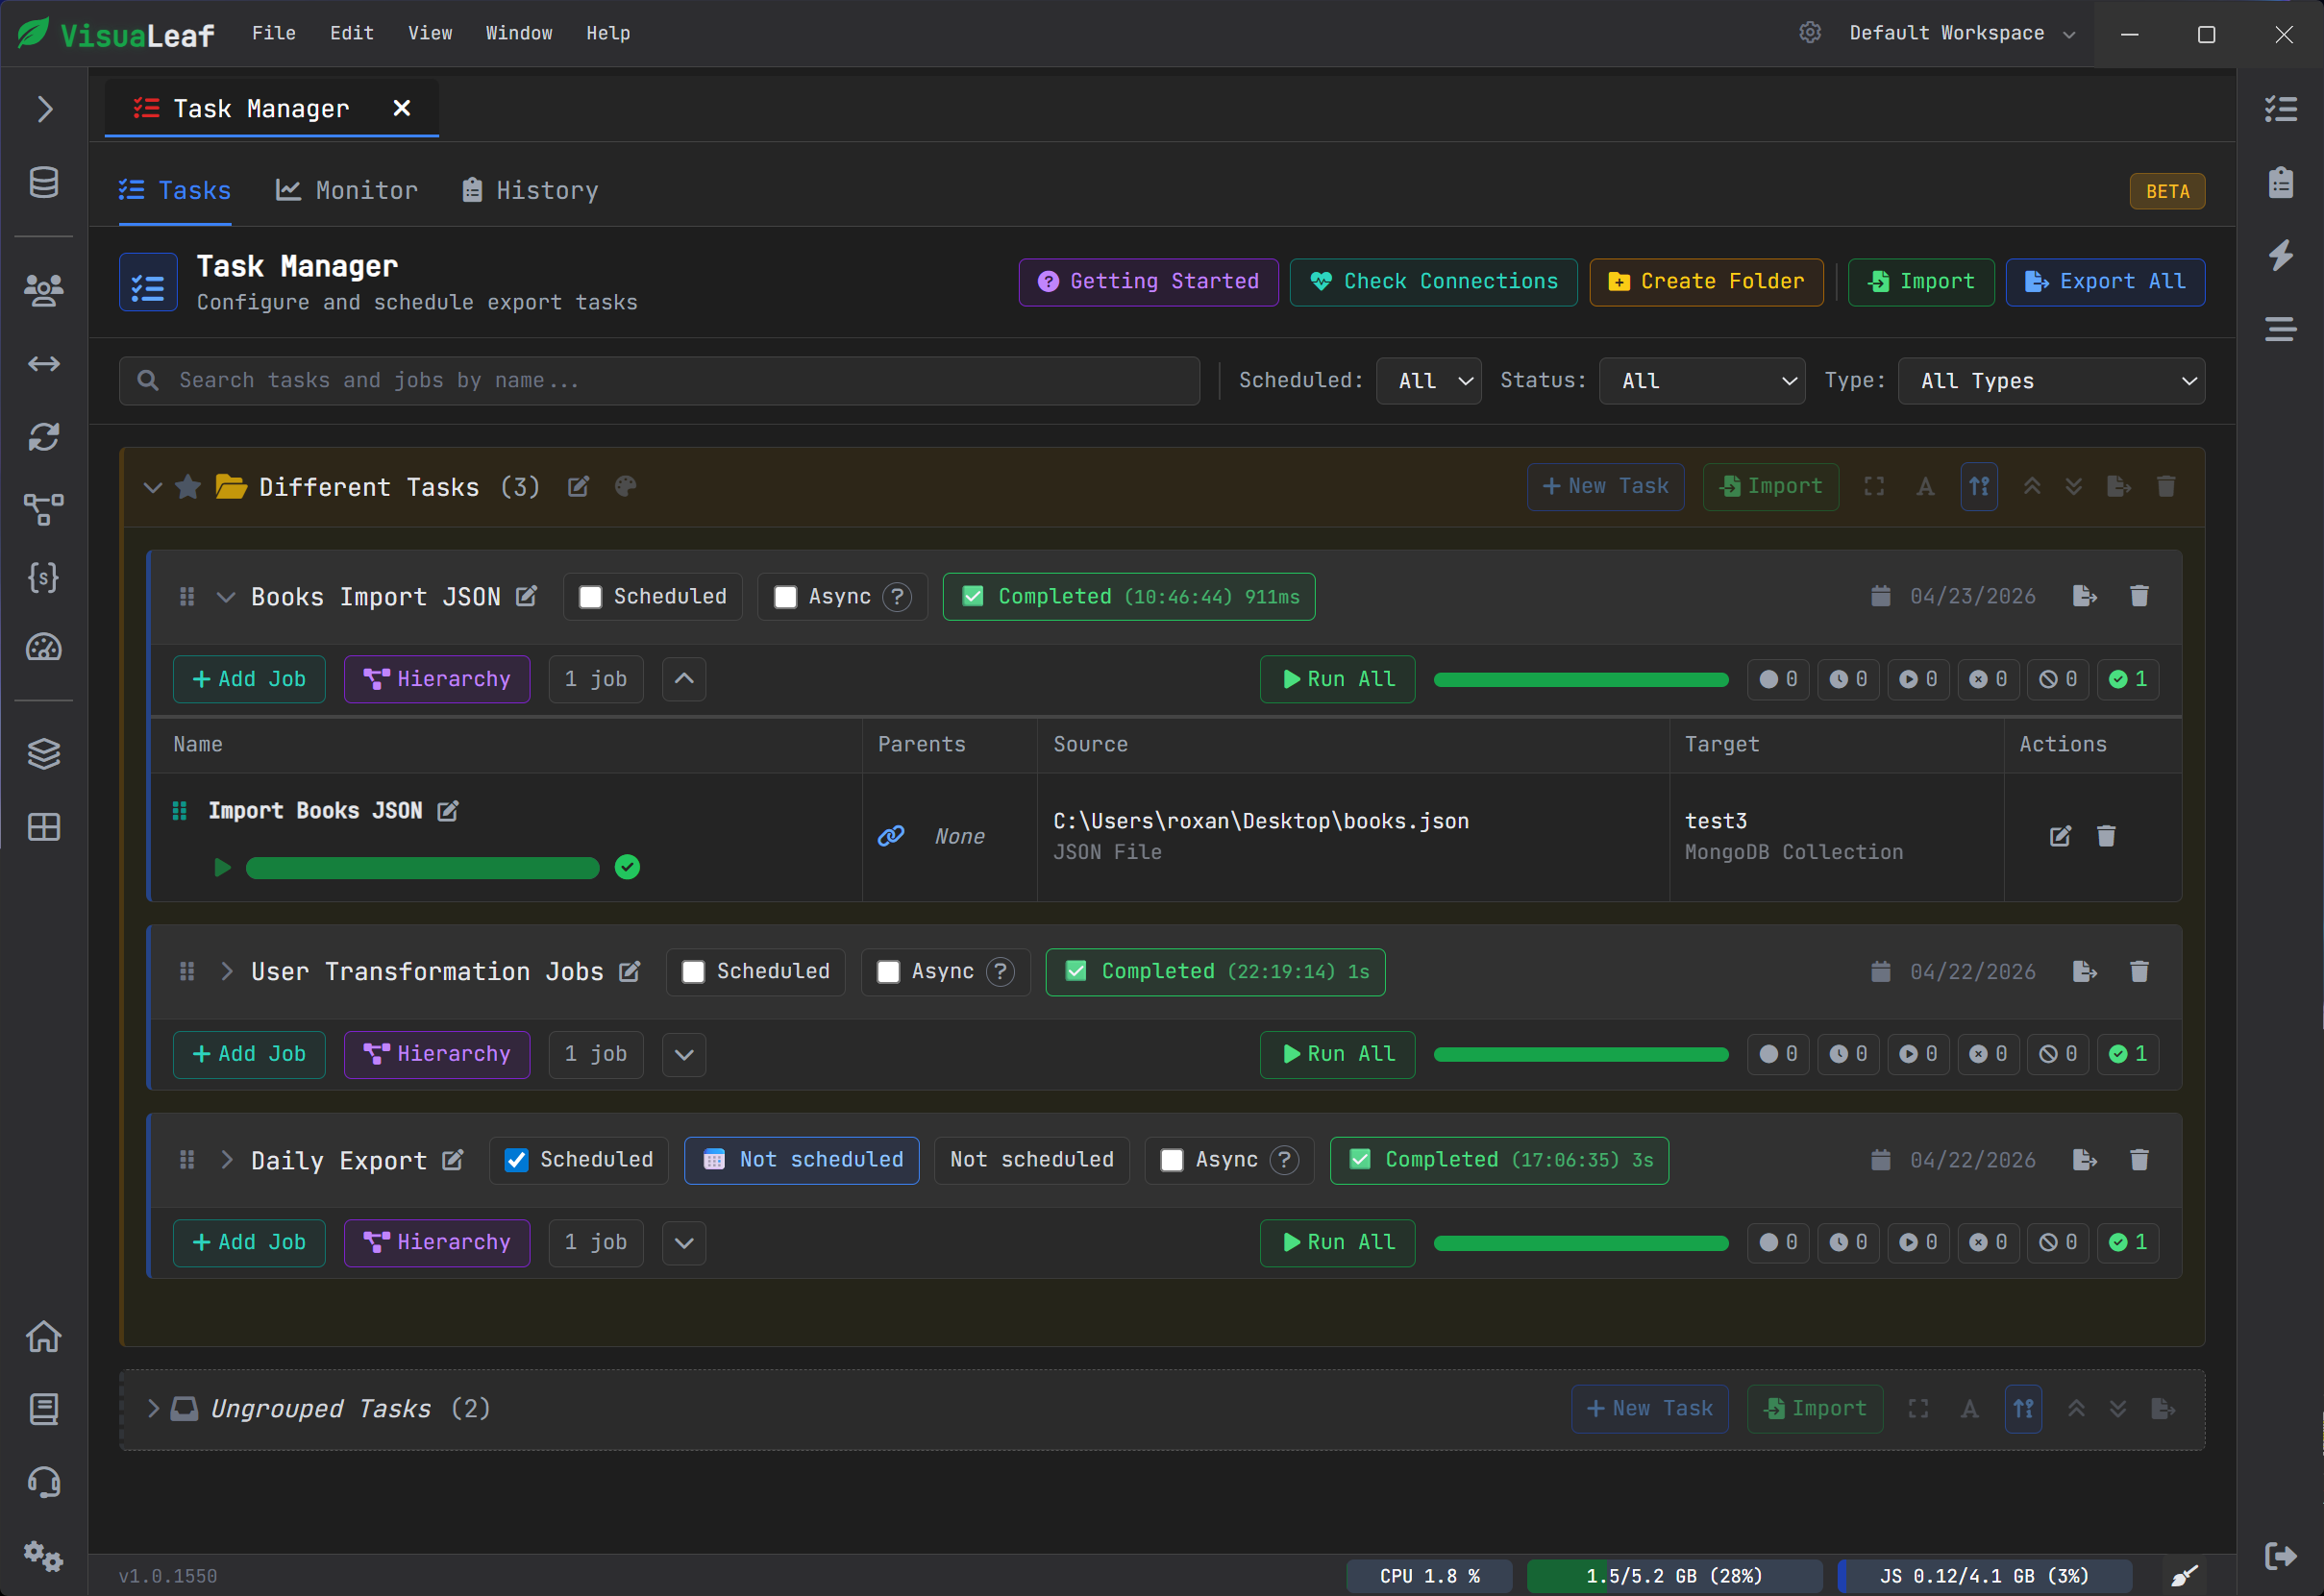
Task: Expand the Ungrouped Tasks group
Action: [152, 1409]
